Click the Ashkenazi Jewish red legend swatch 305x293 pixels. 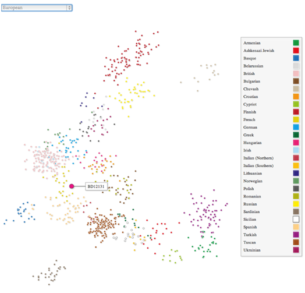click(296, 51)
